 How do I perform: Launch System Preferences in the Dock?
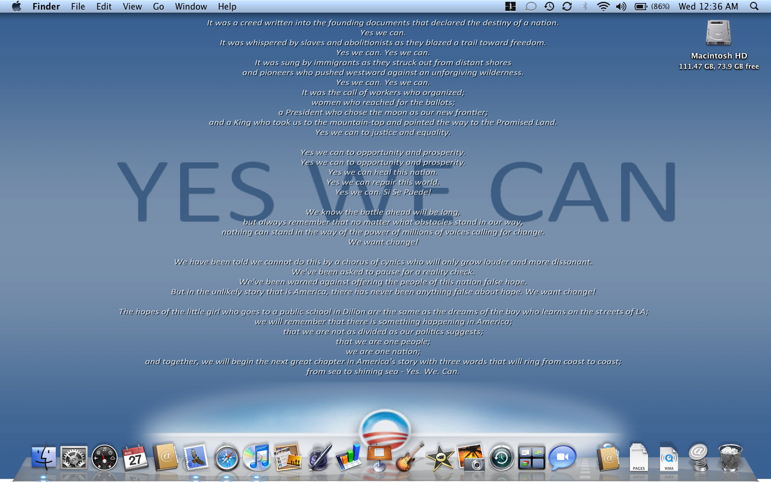tap(74, 458)
